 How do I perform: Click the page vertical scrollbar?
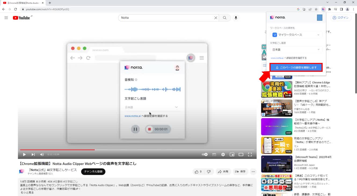(356, 54)
